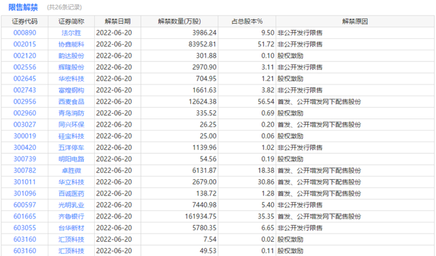This screenshot has width=436, height=256.
Task: Open stock code link 300739
Action: coord(25,159)
